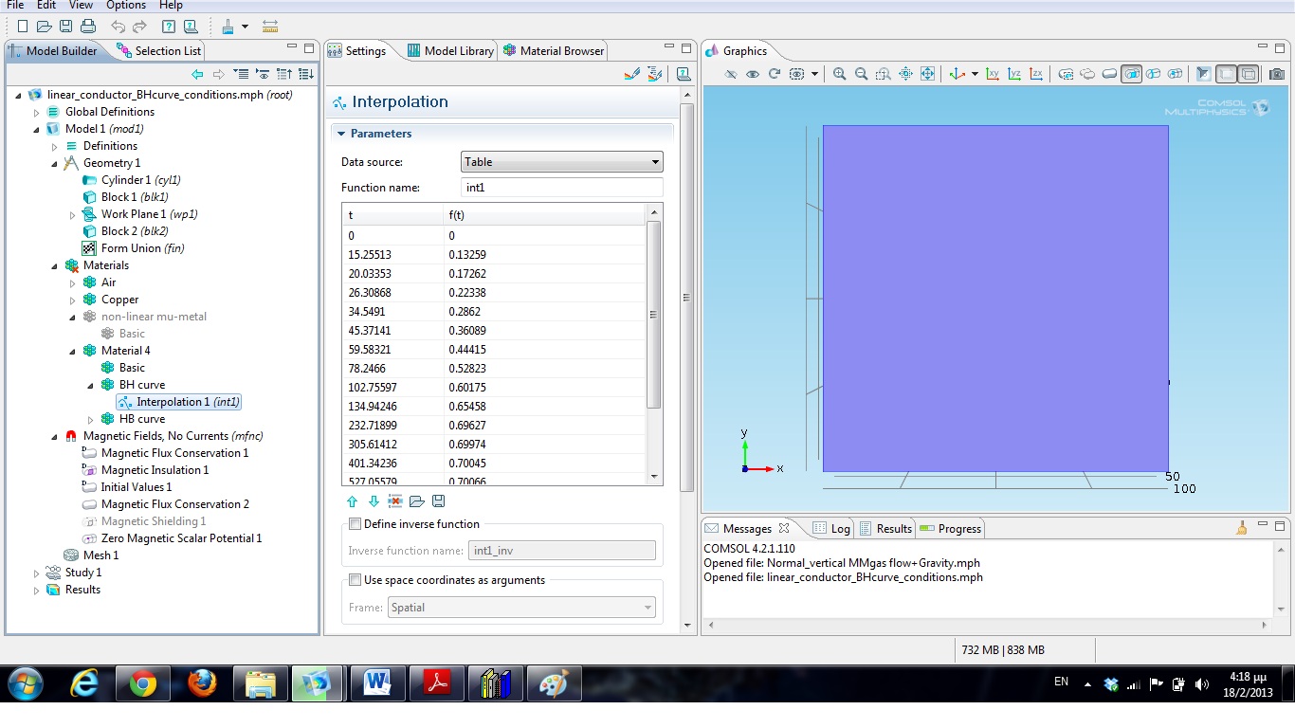This screenshot has width=1295, height=728.
Task: Open the Data source dropdown
Action: click(x=561, y=162)
